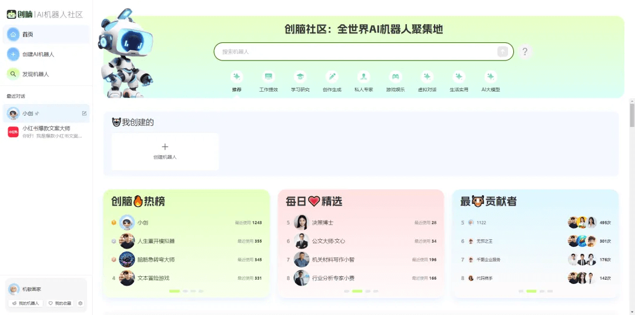Click the active first page dot under 创脑热榜
This screenshot has height=315, width=635.
pyautogui.click(x=175, y=291)
